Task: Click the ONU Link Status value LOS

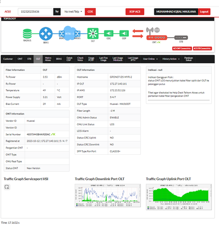Action: point(112,124)
